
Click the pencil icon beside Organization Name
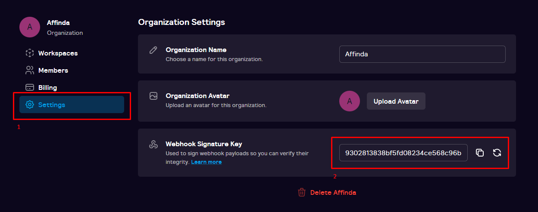pyautogui.click(x=153, y=50)
